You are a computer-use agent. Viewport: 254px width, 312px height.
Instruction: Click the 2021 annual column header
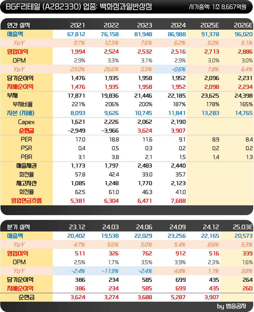click(x=78, y=25)
